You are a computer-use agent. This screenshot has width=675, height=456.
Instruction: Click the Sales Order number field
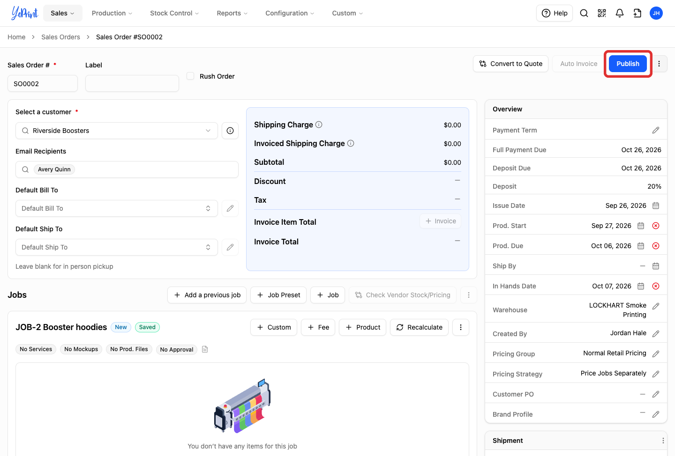(x=43, y=83)
